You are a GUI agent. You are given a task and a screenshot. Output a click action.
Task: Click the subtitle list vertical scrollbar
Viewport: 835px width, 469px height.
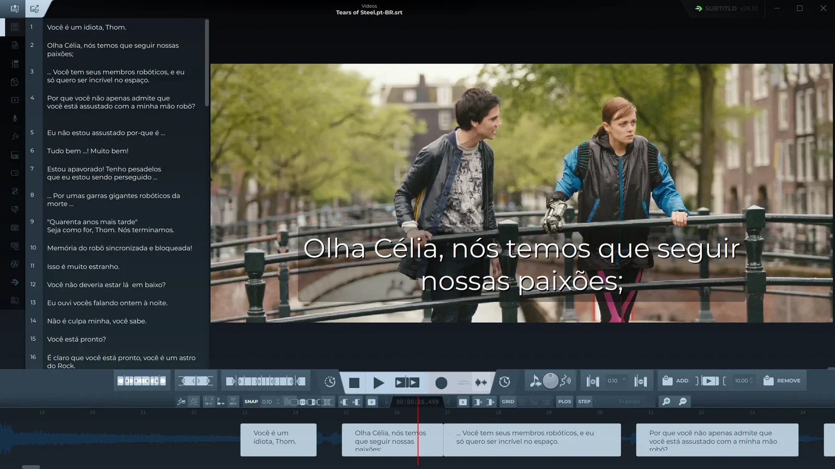coord(207,63)
